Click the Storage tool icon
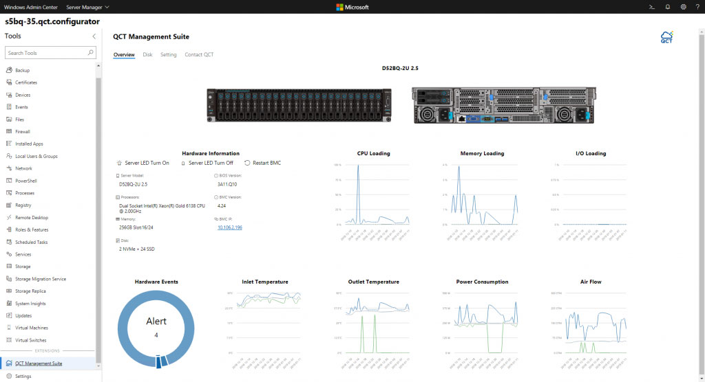The image size is (705, 382). click(x=9, y=266)
